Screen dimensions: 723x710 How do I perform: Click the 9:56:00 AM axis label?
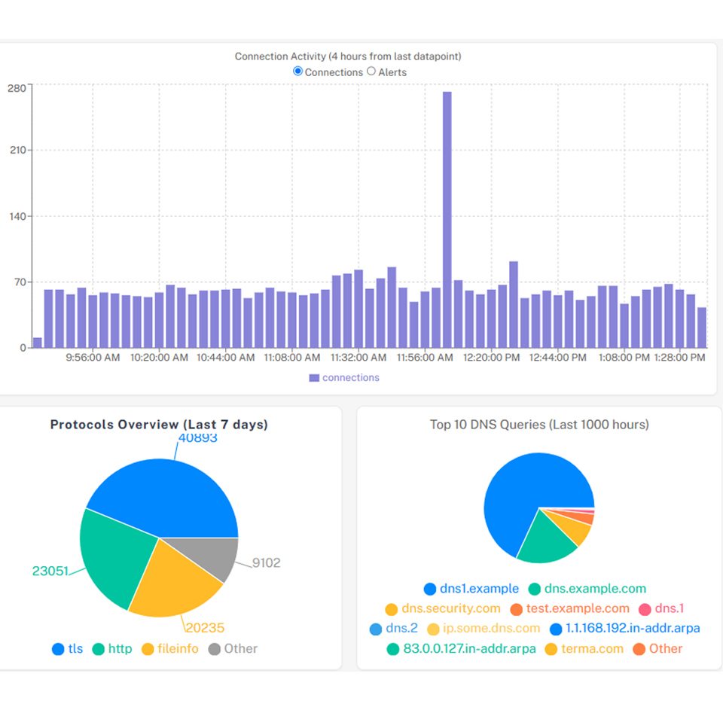click(x=93, y=358)
